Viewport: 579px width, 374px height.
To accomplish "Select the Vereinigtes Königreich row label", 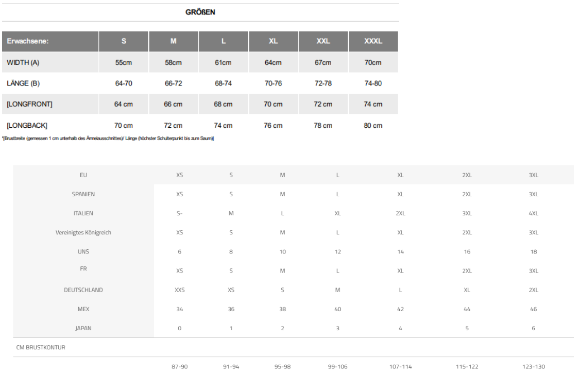I will pyautogui.click(x=83, y=232).
